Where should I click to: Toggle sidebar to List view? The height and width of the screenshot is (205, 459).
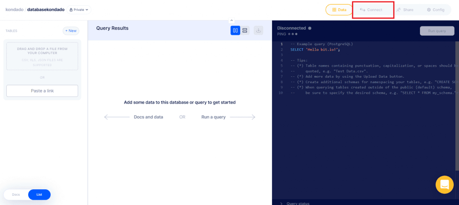39,195
